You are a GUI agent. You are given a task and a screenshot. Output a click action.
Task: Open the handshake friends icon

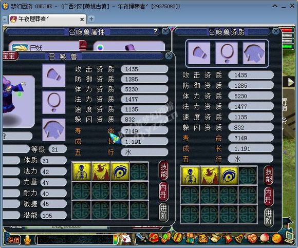(x=252, y=238)
